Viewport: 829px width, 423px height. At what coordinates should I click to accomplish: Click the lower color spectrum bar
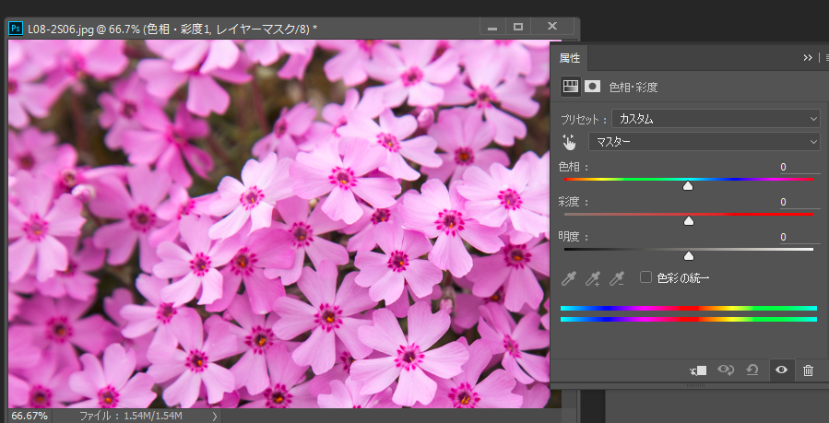point(688,319)
